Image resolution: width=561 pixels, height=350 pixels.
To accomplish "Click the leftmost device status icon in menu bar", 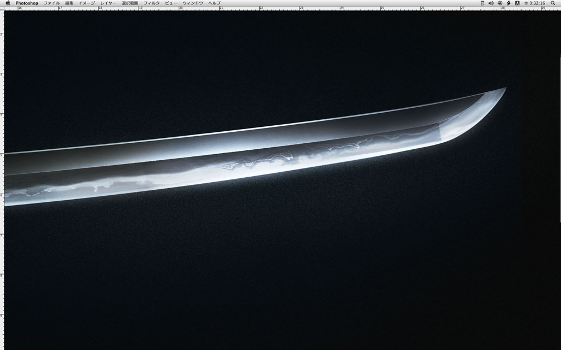I will coord(482,3).
